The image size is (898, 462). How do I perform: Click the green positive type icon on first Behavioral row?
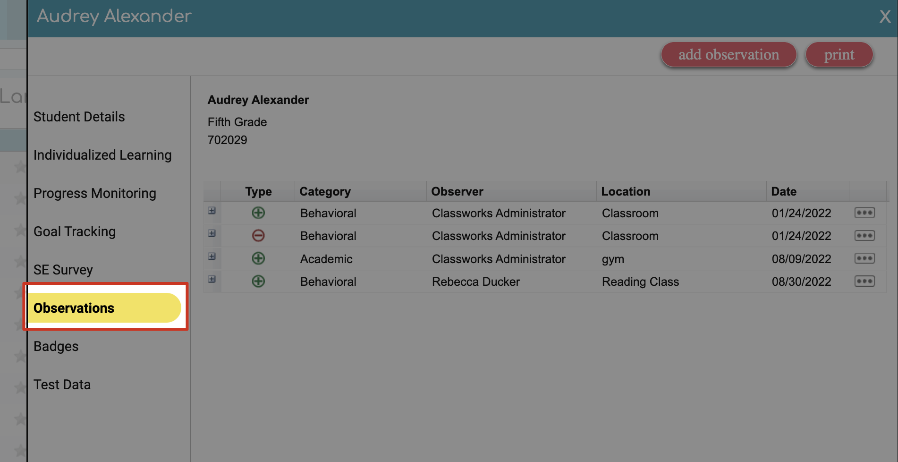[x=258, y=213]
